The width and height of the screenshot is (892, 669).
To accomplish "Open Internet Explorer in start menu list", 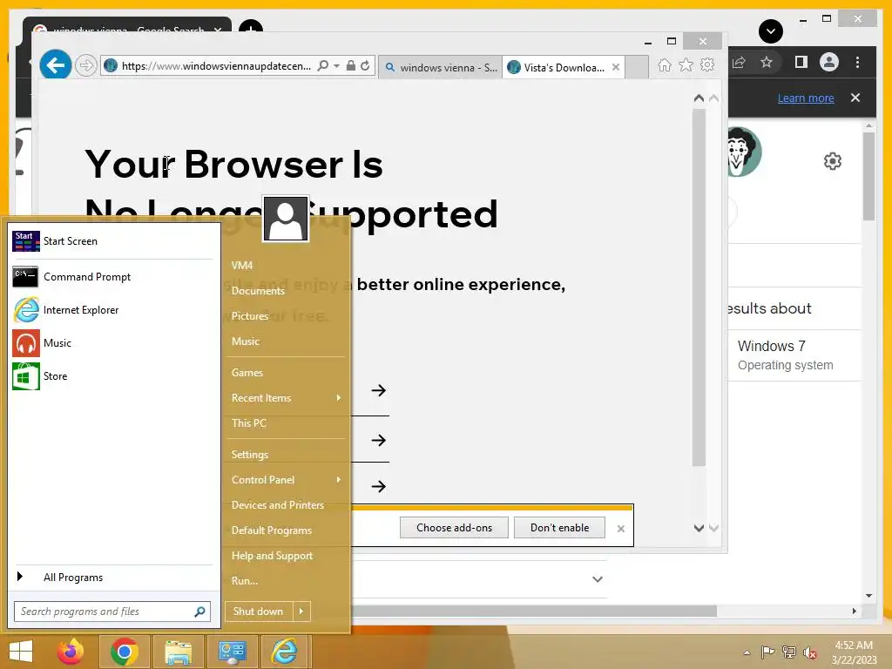I will click(111, 310).
